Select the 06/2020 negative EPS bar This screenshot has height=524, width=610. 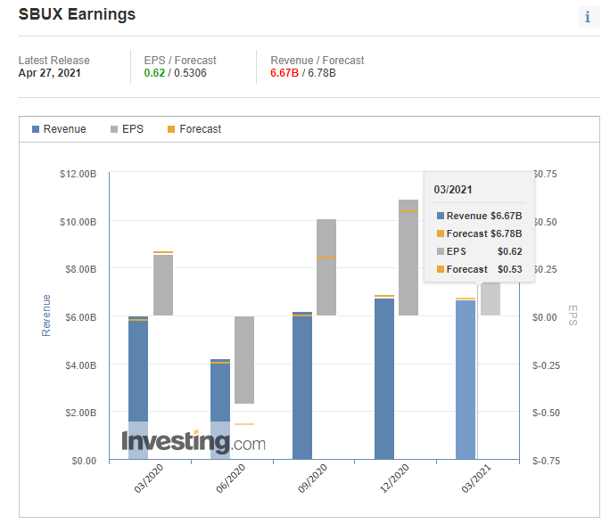tap(244, 359)
